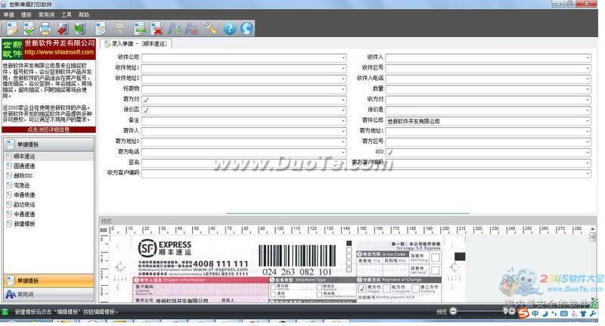Expand the 托寄物 dropdown arrow
This screenshot has width=605, height=326.
[343, 89]
